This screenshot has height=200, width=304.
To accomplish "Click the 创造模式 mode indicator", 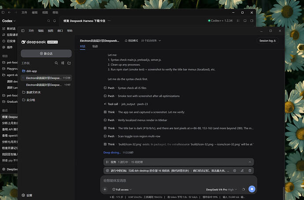I will click(x=131, y=41).
